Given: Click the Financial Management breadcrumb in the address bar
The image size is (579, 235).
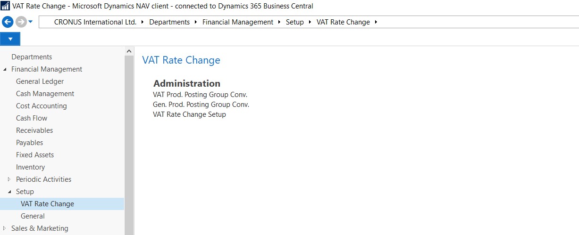Looking at the screenshot, I should point(238,22).
